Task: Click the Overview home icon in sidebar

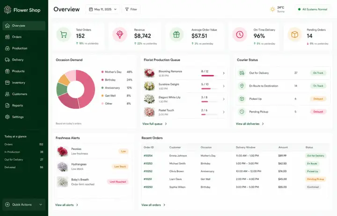Action: coord(7,26)
